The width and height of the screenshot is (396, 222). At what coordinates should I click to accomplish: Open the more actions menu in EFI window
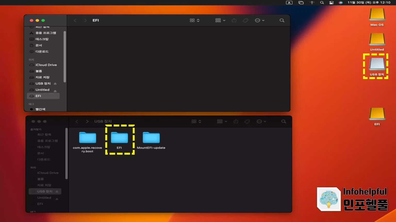click(x=260, y=20)
